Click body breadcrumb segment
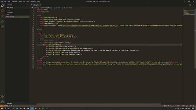Viewport: 196px width, 110px height. (50, 8)
